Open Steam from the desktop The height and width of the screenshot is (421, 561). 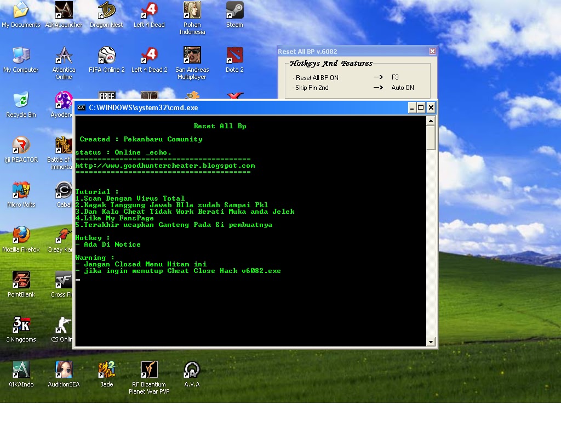(x=234, y=12)
